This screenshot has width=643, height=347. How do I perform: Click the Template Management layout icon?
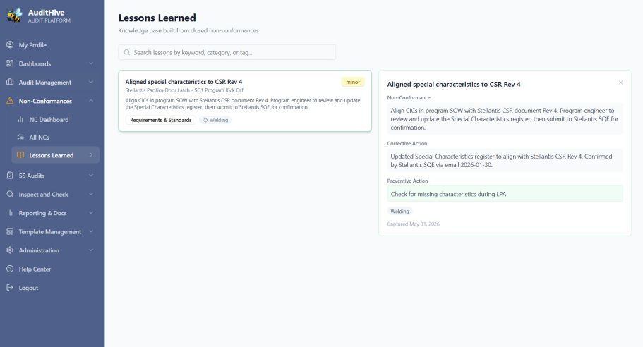10,231
